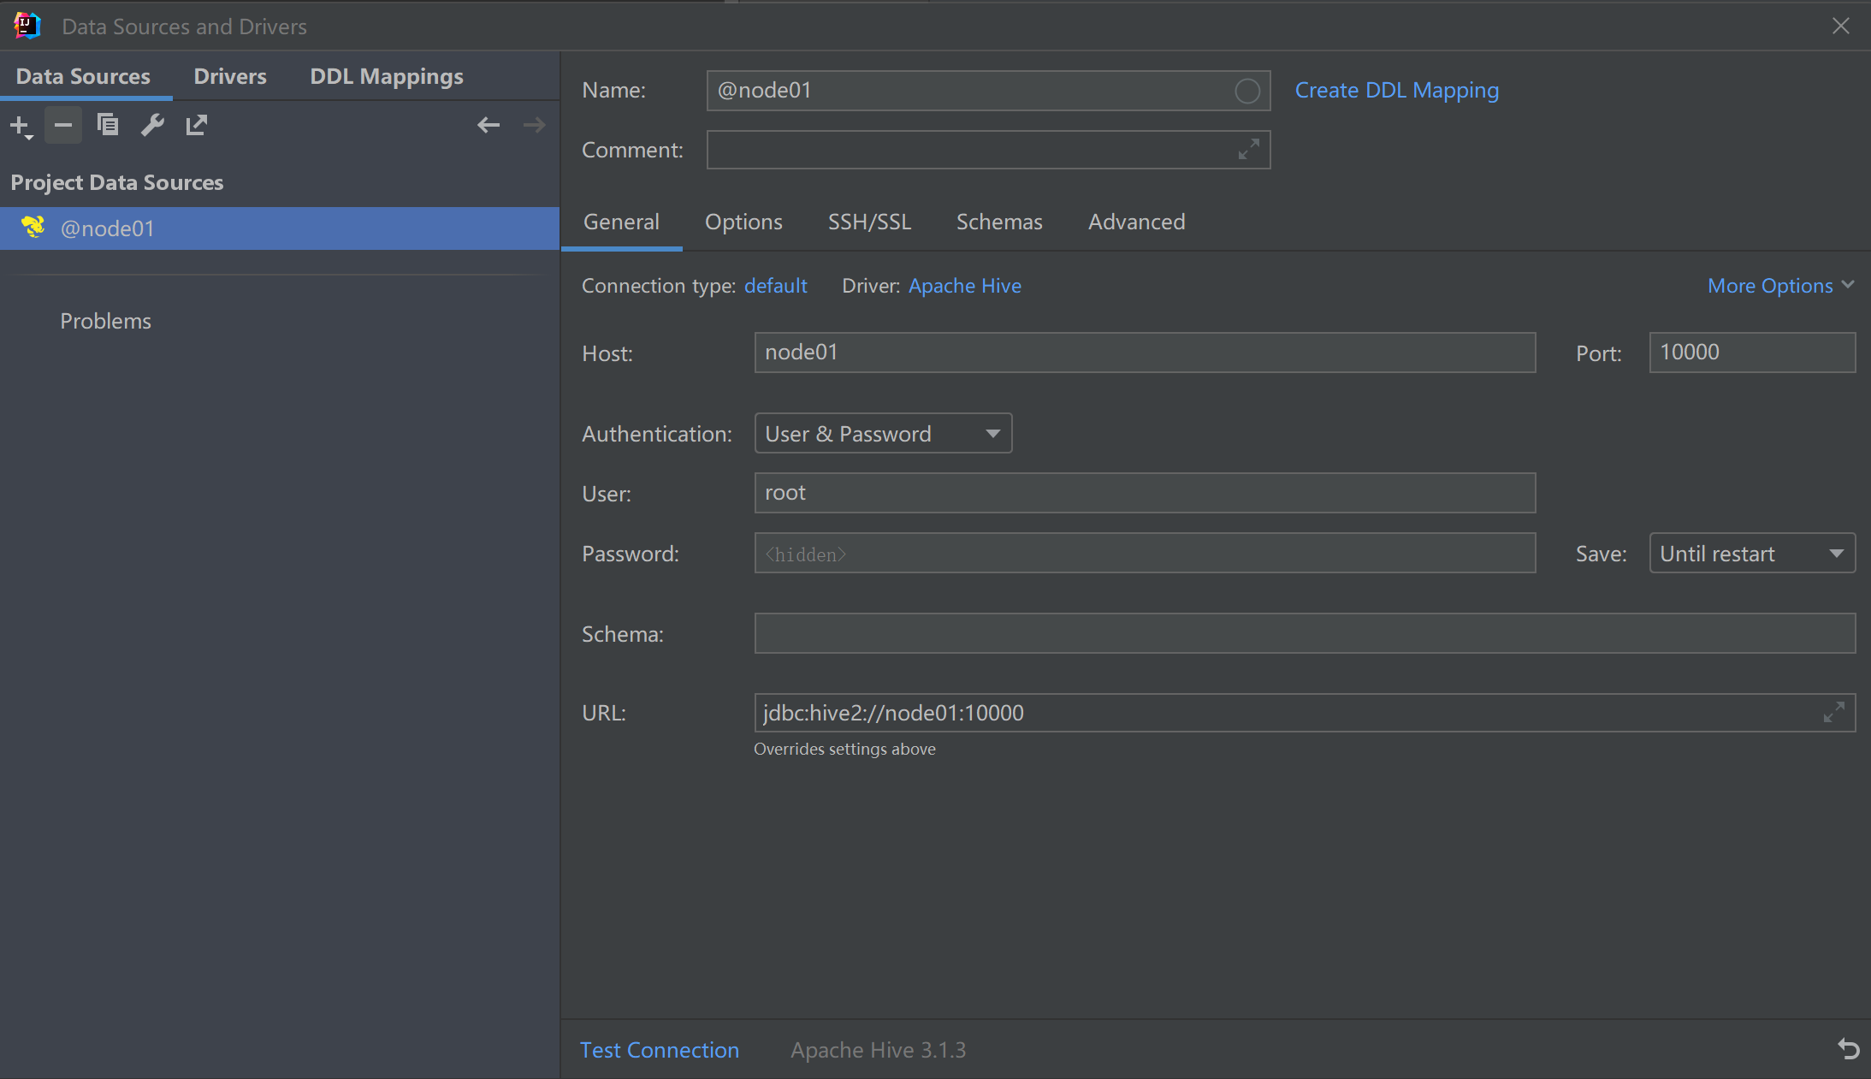
Task: Select the Advanced tab
Action: click(x=1136, y=221)
